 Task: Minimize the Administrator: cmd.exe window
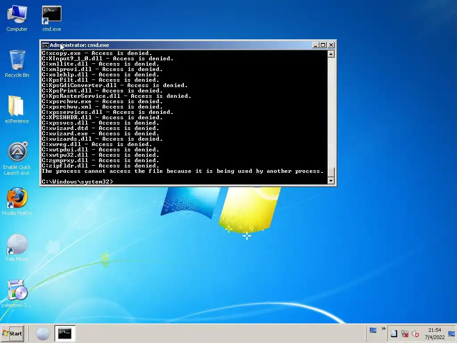pyautogui.click(x=316, y=45)
